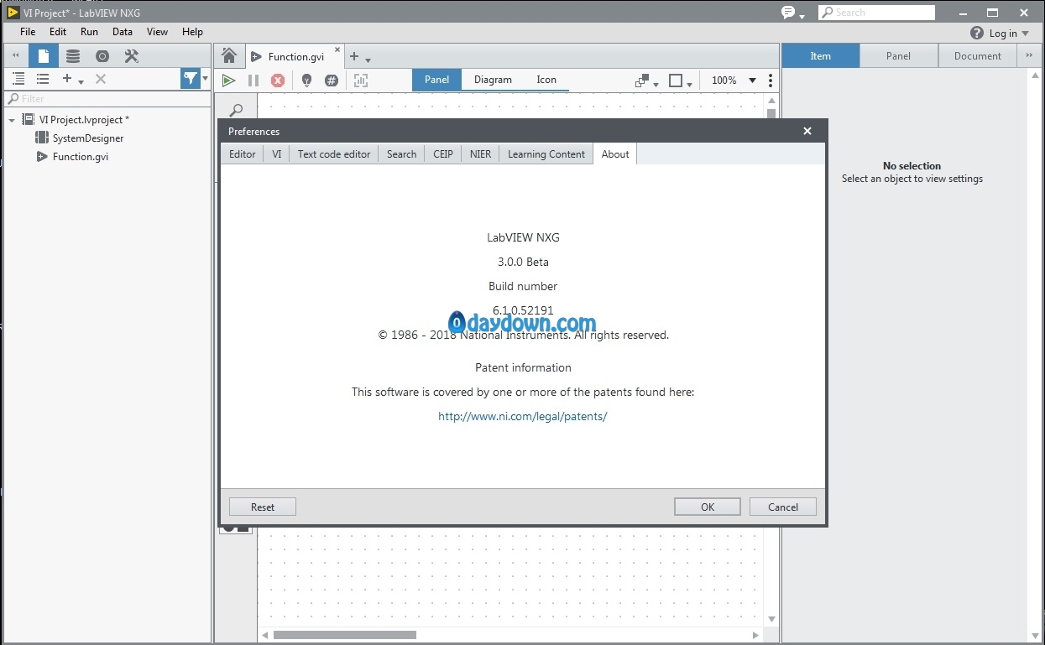This screenshot has height=645, width=1045.
Task: Open the project files tab icon
Action: point(44,56)
